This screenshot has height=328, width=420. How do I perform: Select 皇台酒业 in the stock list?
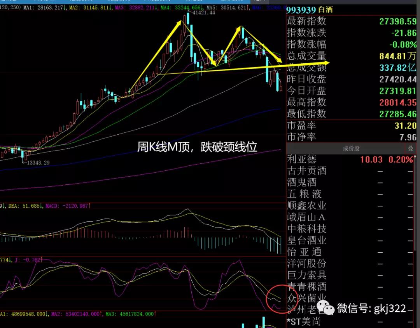[x=307, y=240]
